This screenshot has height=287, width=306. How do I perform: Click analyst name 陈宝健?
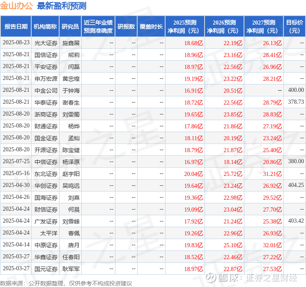pos(71,150)
